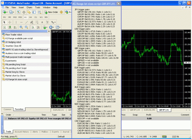Open the Charts menu
192x139 pixels.
29,7
